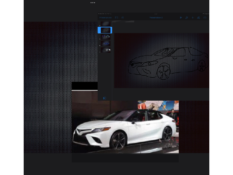Open the More options ellipsis icon in toolbar
233x175 pixels.
point(205,17)
